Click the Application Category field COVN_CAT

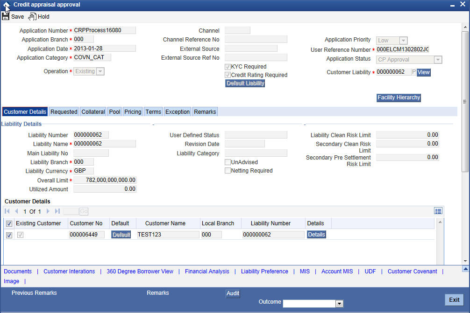(93, 57)
